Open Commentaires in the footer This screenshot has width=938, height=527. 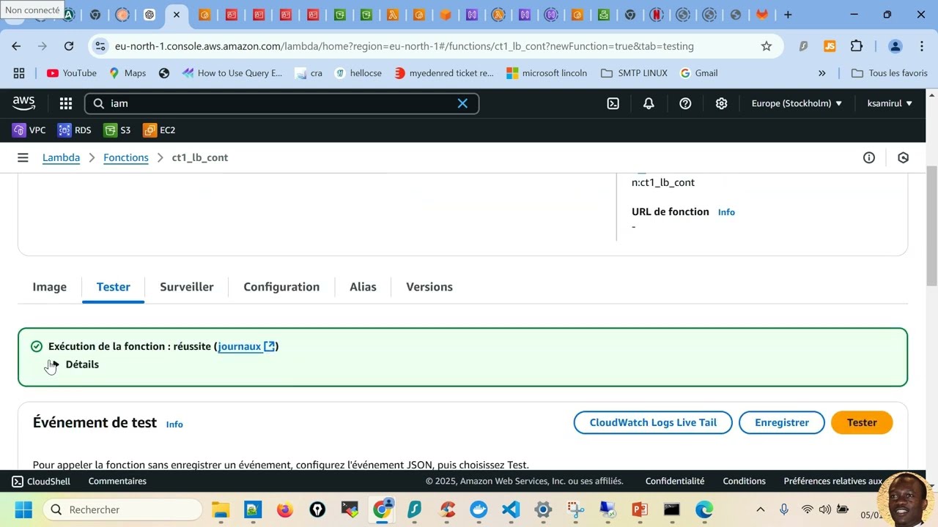pos(117,481)
